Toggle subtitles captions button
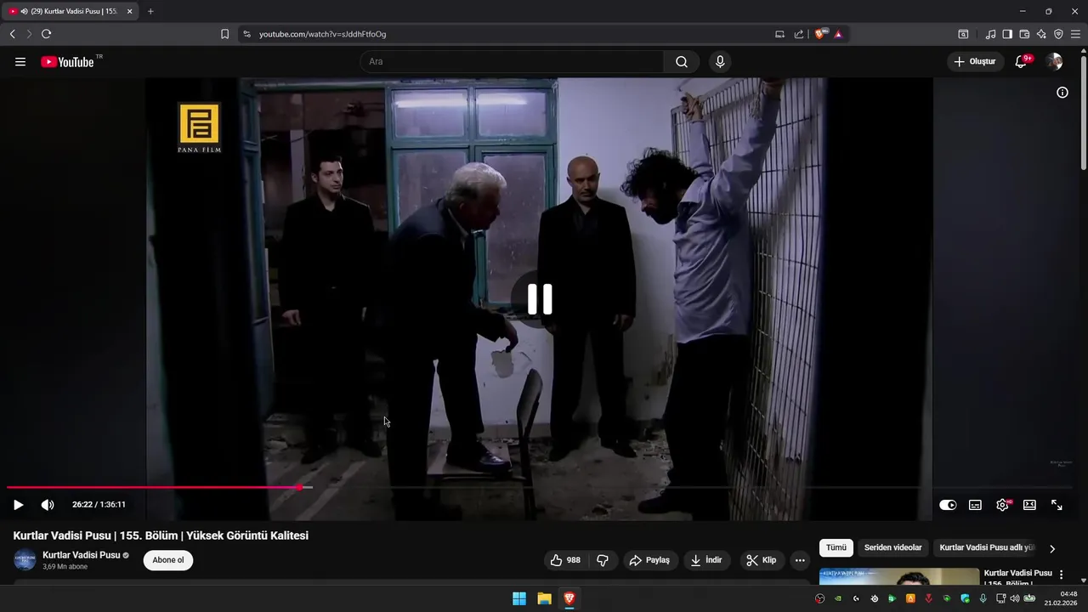This screenshot has height=612, width=1088. (975, 505)
